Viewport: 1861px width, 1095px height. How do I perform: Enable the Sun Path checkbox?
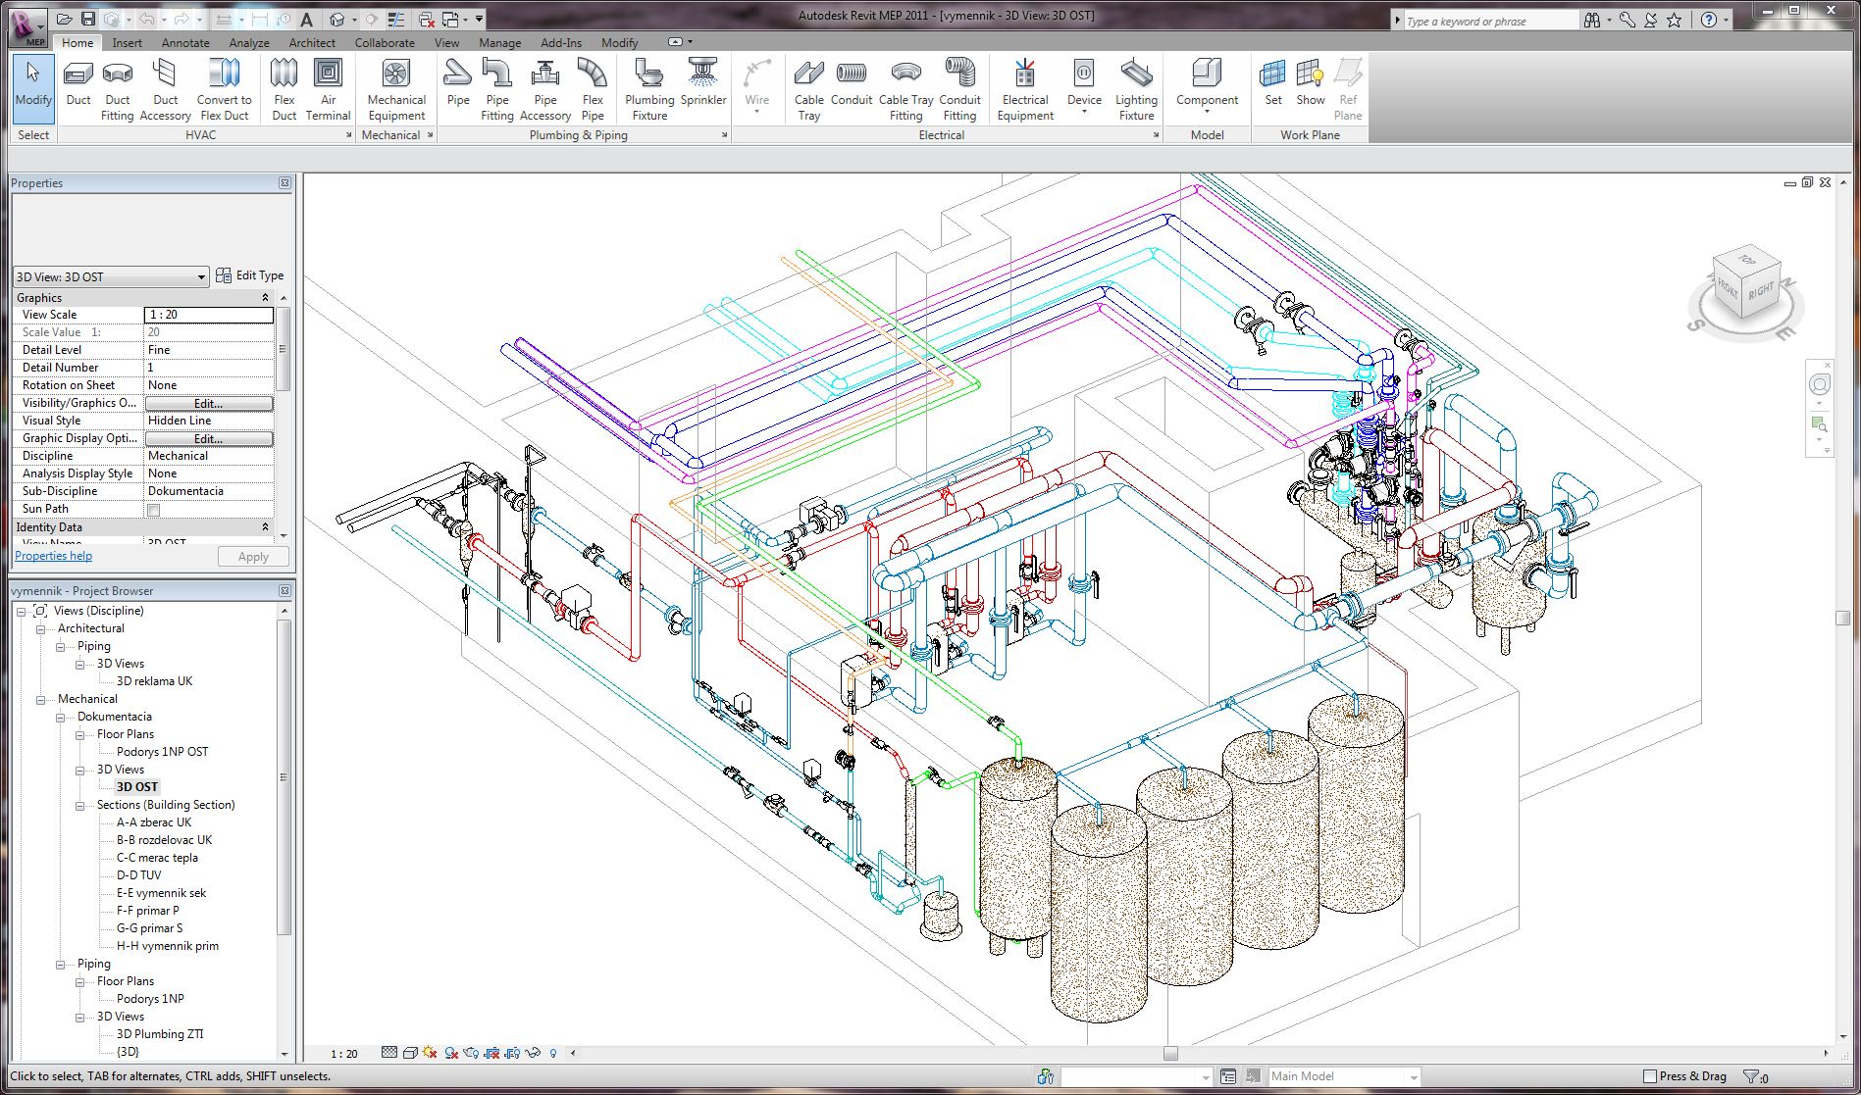(x=153, y=510)
